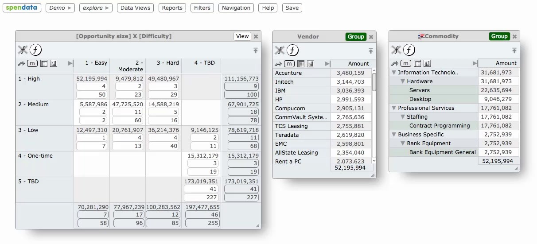Click scroll-to-top arrow in Commodity panel
This screenshot has width=537, height=244.
[514, 50]
